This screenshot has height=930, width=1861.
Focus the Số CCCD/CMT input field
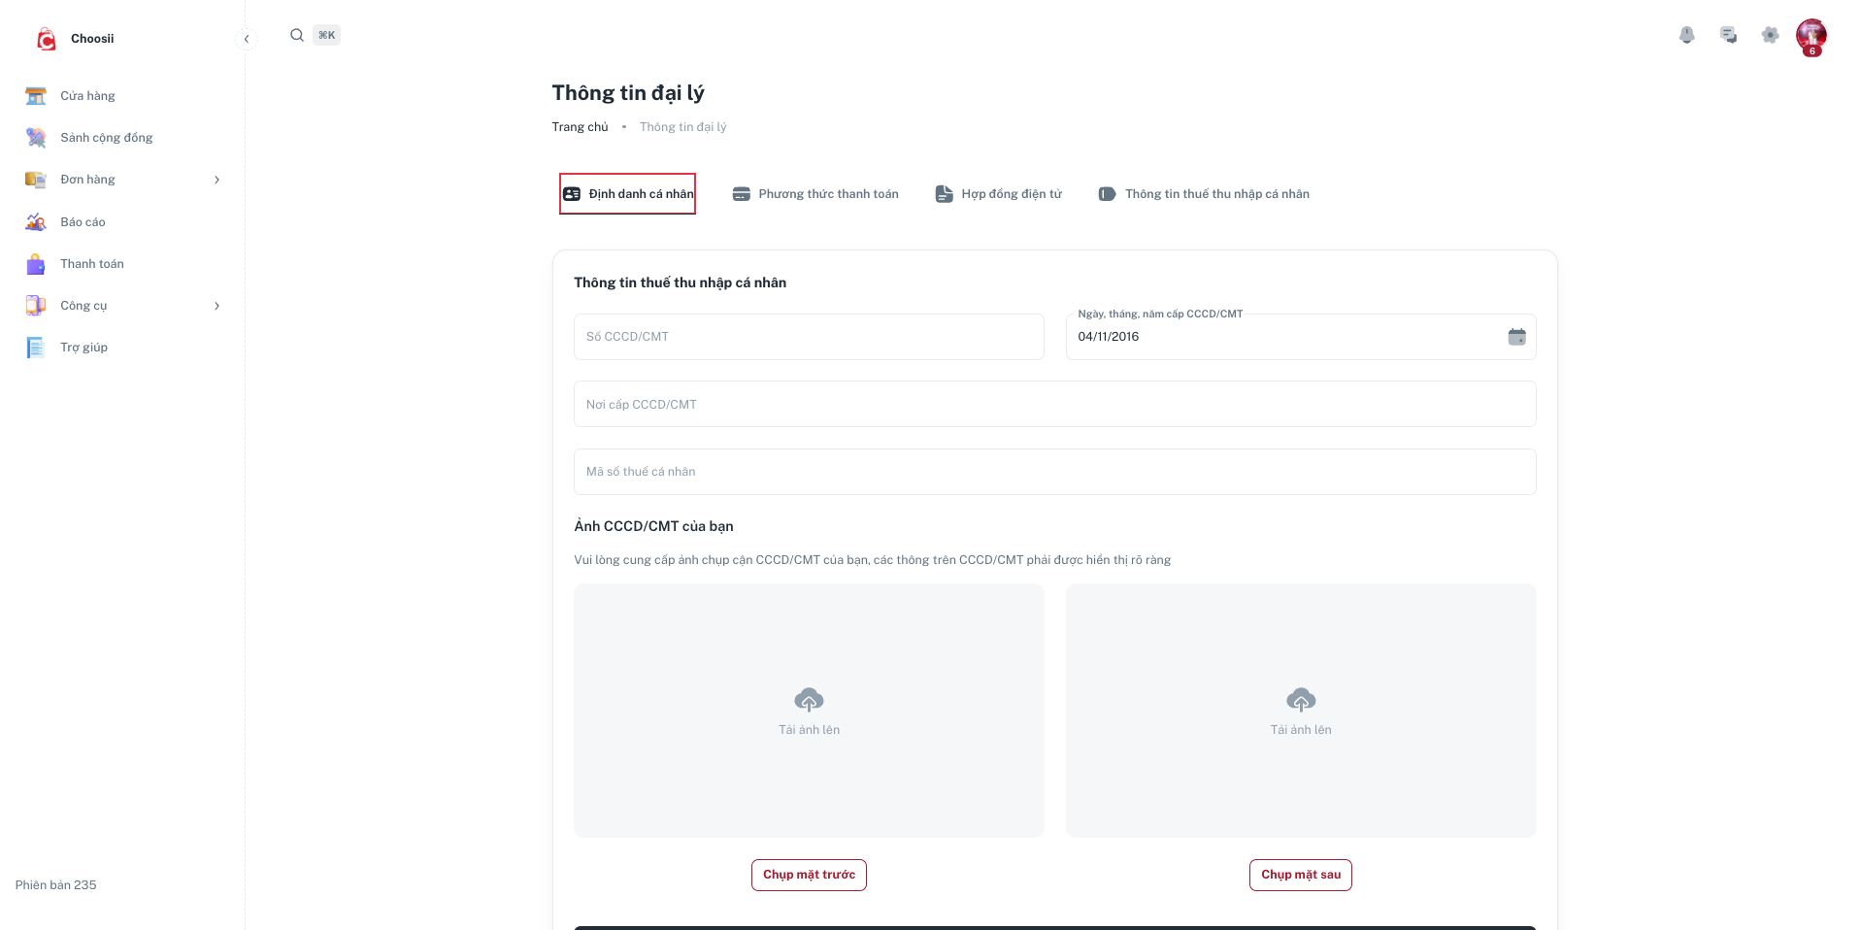coord(809,337)
